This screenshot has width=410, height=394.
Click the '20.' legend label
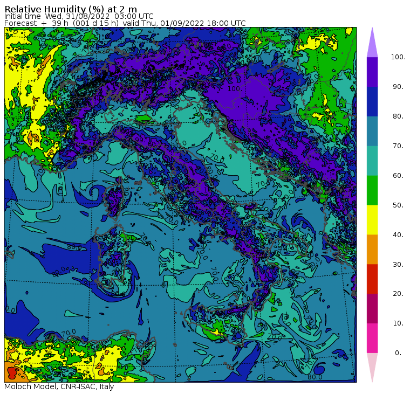[x=398, y=293]
